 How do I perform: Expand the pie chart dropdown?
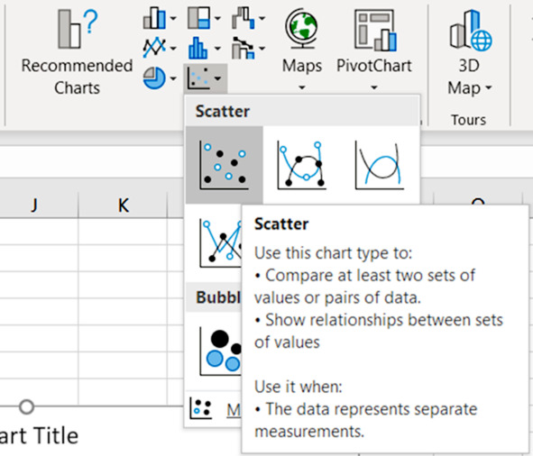[x=159, y=78]
